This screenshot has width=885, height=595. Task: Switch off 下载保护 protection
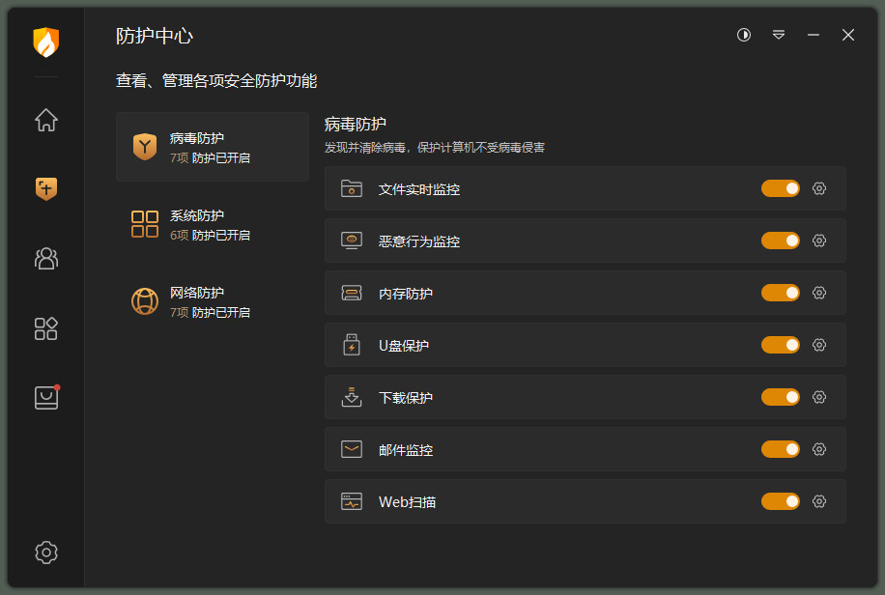coord(781,397)
